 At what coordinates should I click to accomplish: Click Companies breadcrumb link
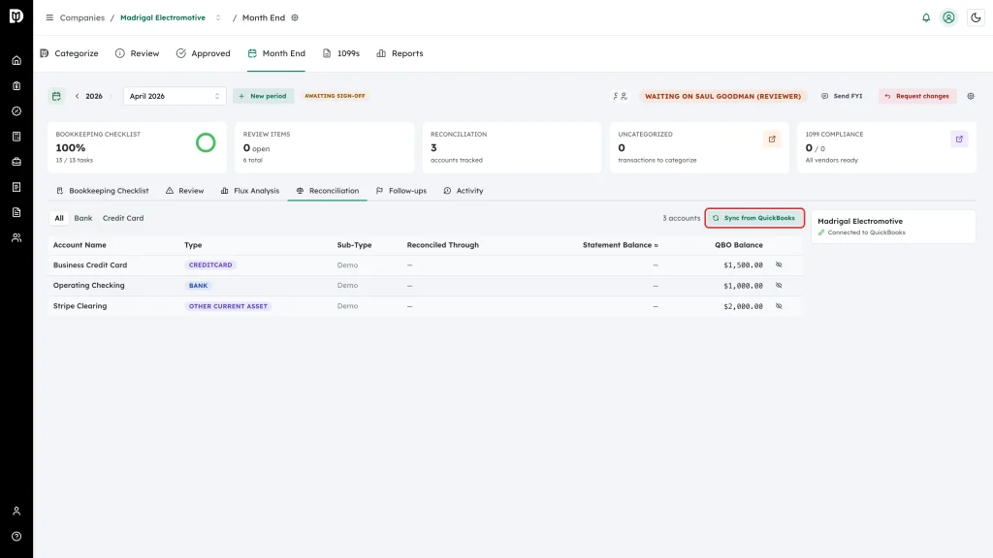pyautogui.click(x=81, y=17)
